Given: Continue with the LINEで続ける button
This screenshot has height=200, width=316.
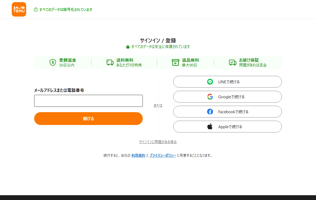Looking at the screenshot, I should pyautogui.click(x=228, y=82).
